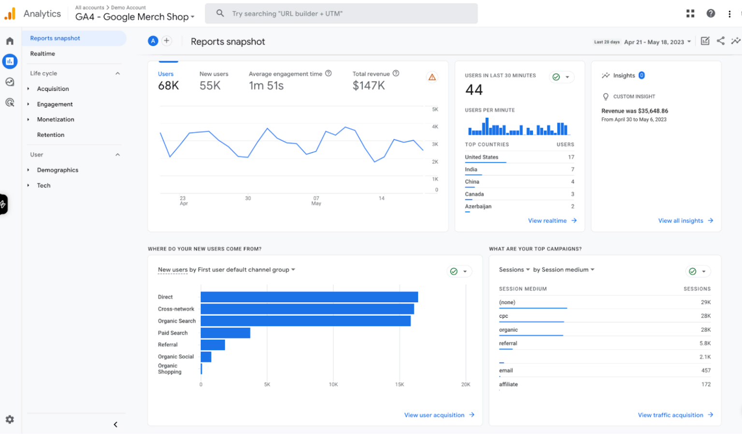Image resolution: width=742 pixels, height=434 pixels.
Task: Click the data-quality checkmark on realtime users card
Action: [x=555, y=77]
